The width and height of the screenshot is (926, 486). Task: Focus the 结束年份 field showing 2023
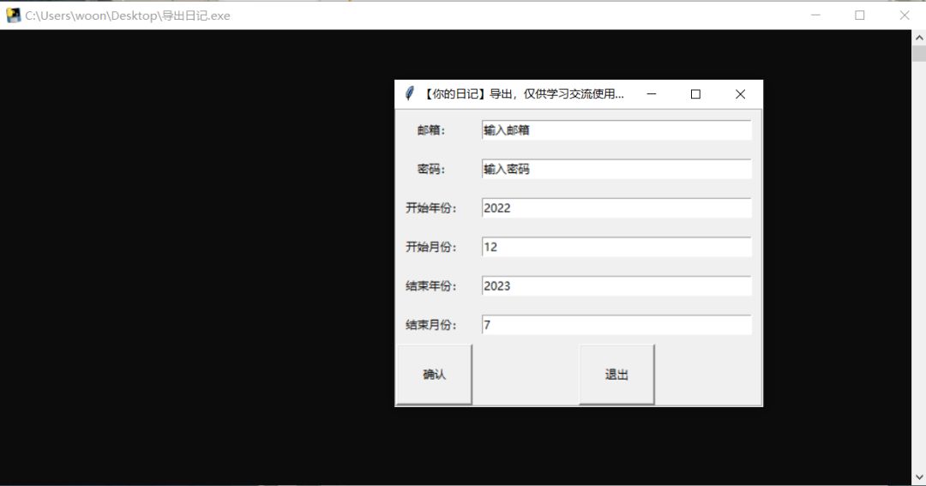point(616,285)
